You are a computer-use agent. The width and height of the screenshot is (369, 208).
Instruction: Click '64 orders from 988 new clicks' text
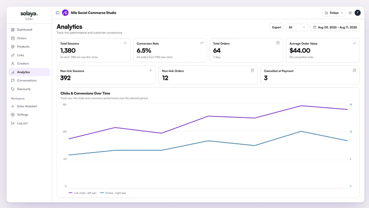tap(155, 57)
